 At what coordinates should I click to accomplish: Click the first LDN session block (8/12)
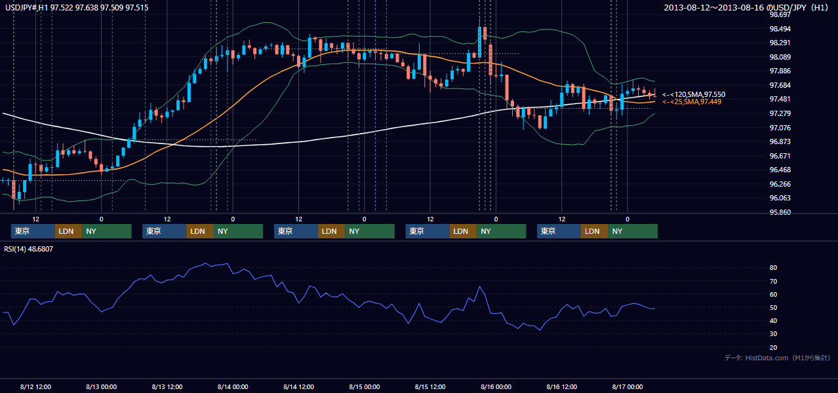pyautogui.click(x=68, y=231)
